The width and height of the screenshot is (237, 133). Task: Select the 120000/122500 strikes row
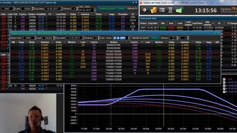point(115,79)
